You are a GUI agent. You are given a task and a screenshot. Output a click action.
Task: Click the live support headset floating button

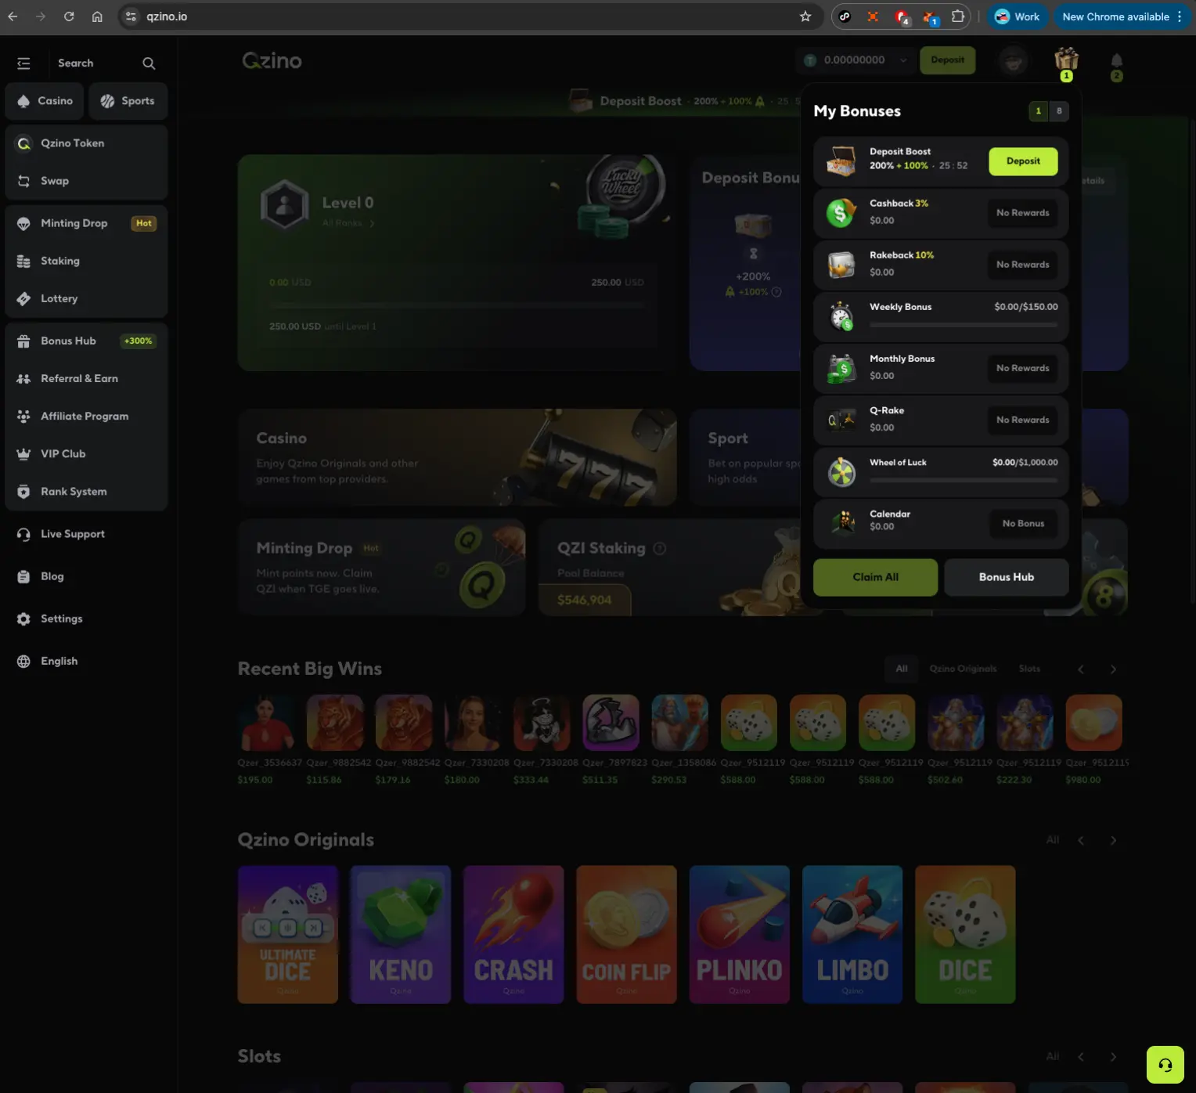(x=1165, y=1065)
